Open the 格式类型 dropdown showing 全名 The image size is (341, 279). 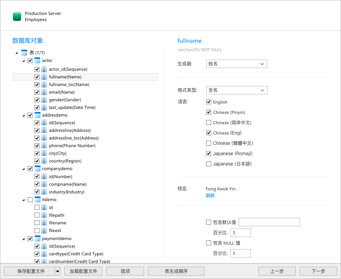pyautogui.click(x=236, y=90)
